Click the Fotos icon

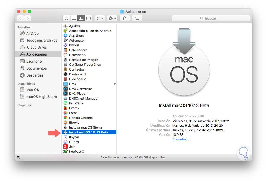(65, 113)
